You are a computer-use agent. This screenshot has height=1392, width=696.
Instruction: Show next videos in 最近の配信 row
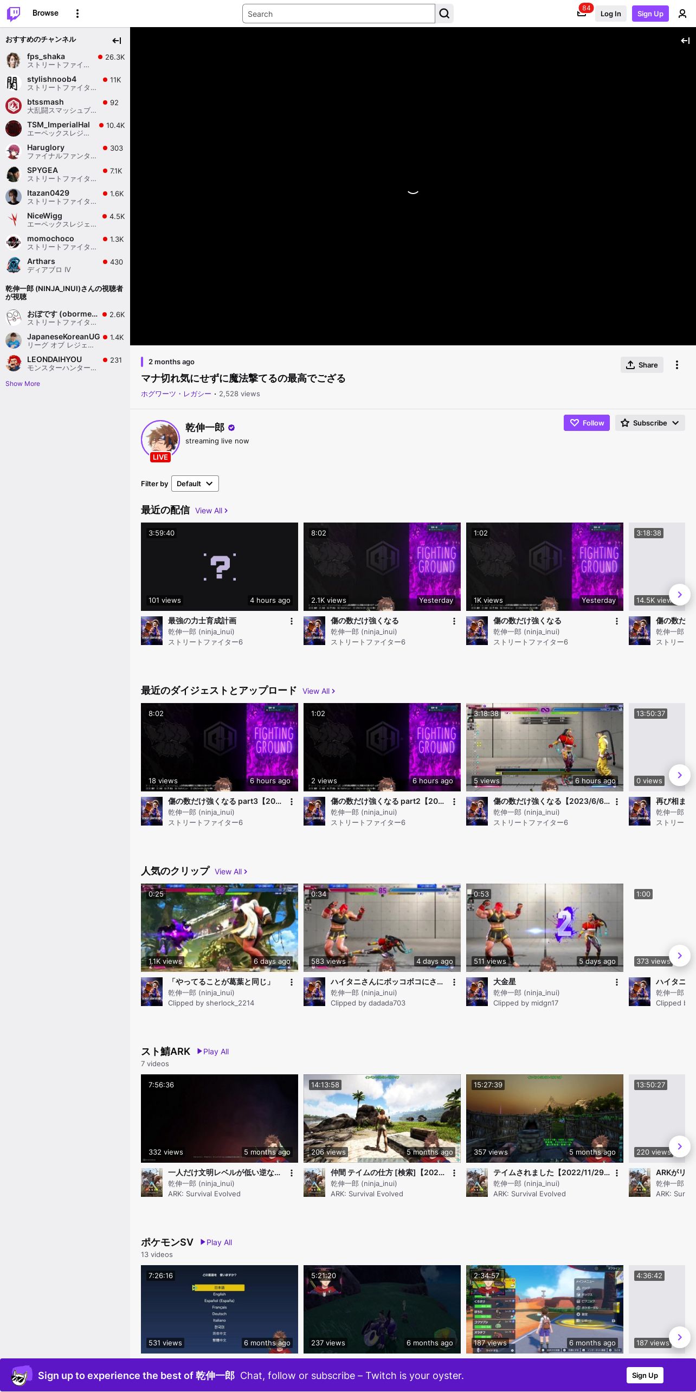pos(680,595)
